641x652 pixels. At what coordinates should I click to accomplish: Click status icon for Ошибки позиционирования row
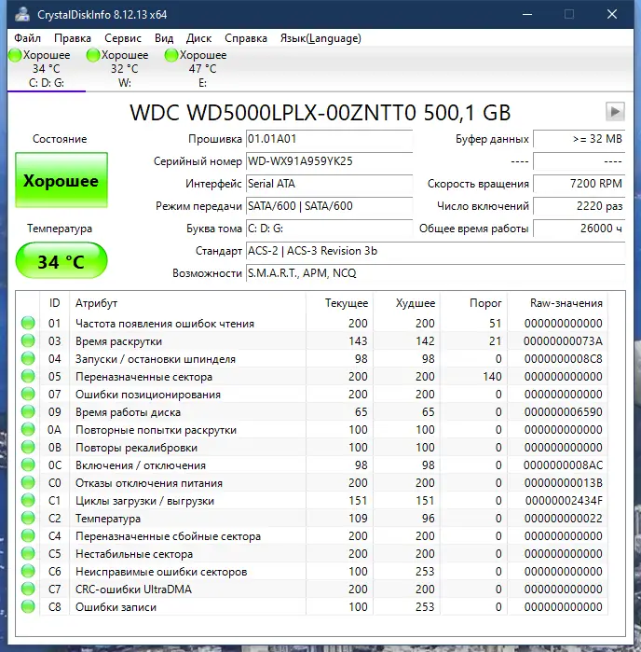[28, 395]
